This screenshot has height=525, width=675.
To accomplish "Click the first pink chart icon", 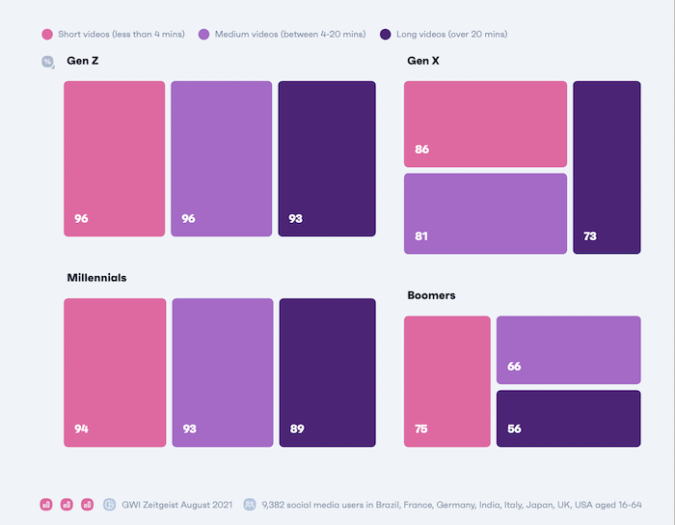I will [x=45, y=504].
